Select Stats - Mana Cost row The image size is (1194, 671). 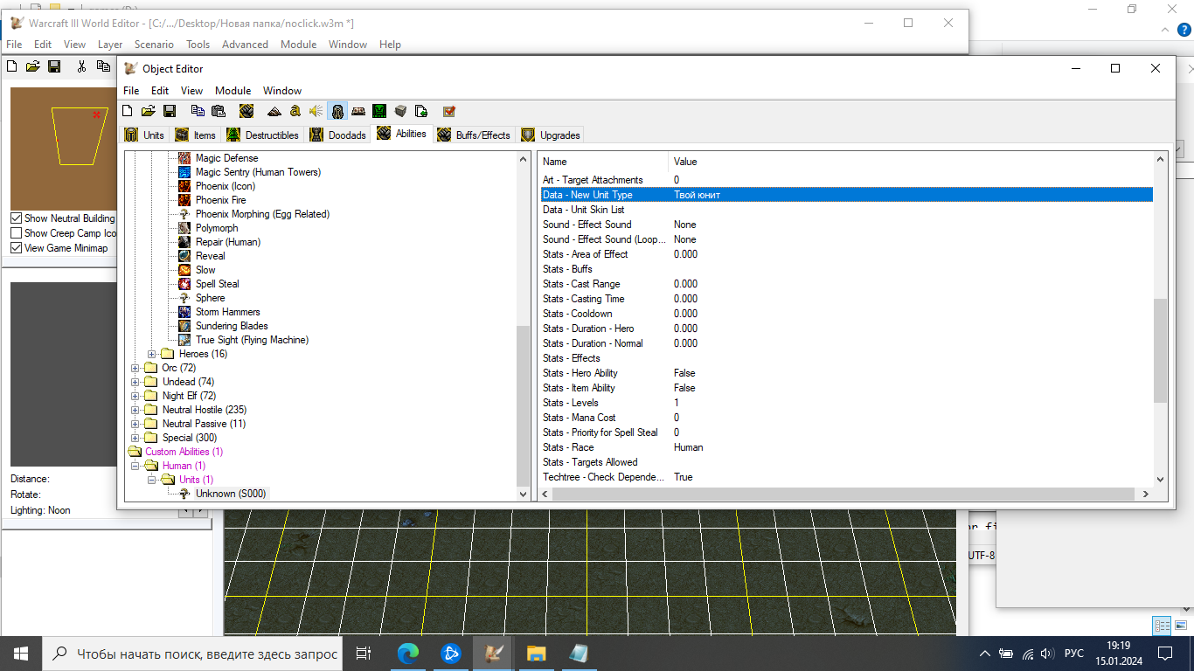click(x=846, y=418)
